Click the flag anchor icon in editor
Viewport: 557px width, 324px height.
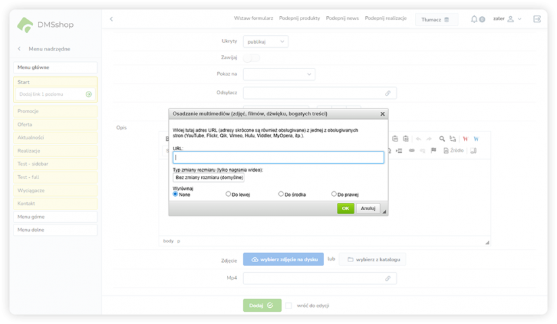tap(433, 150)
